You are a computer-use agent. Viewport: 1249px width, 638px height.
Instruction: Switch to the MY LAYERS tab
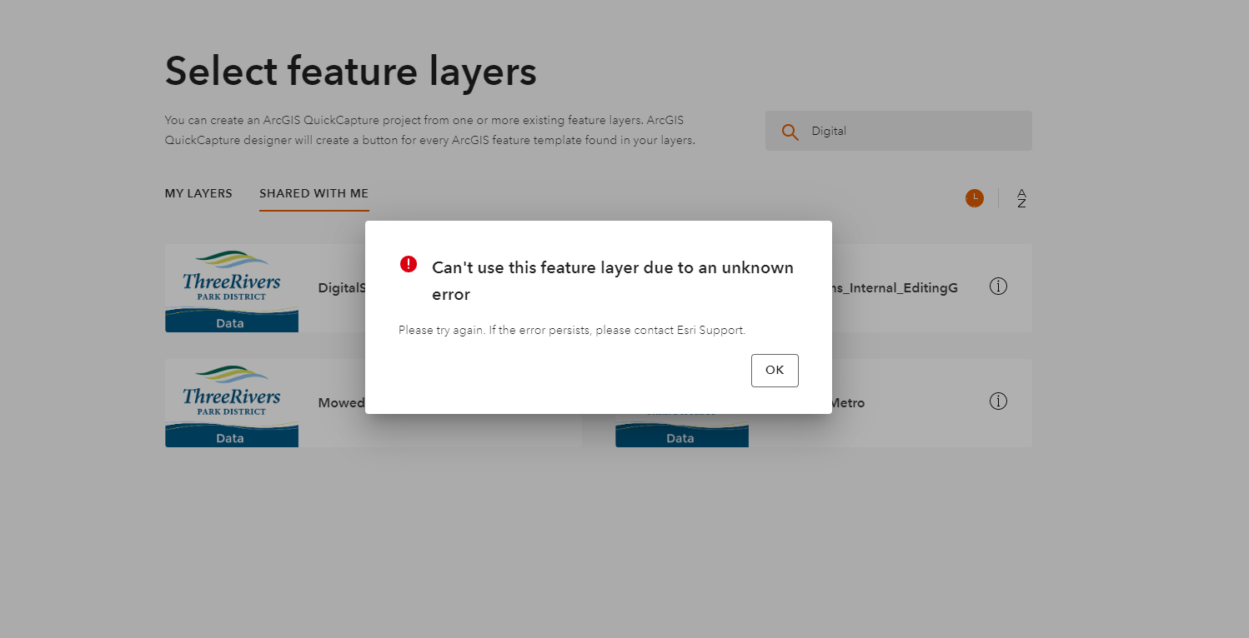tap(198, 193)
